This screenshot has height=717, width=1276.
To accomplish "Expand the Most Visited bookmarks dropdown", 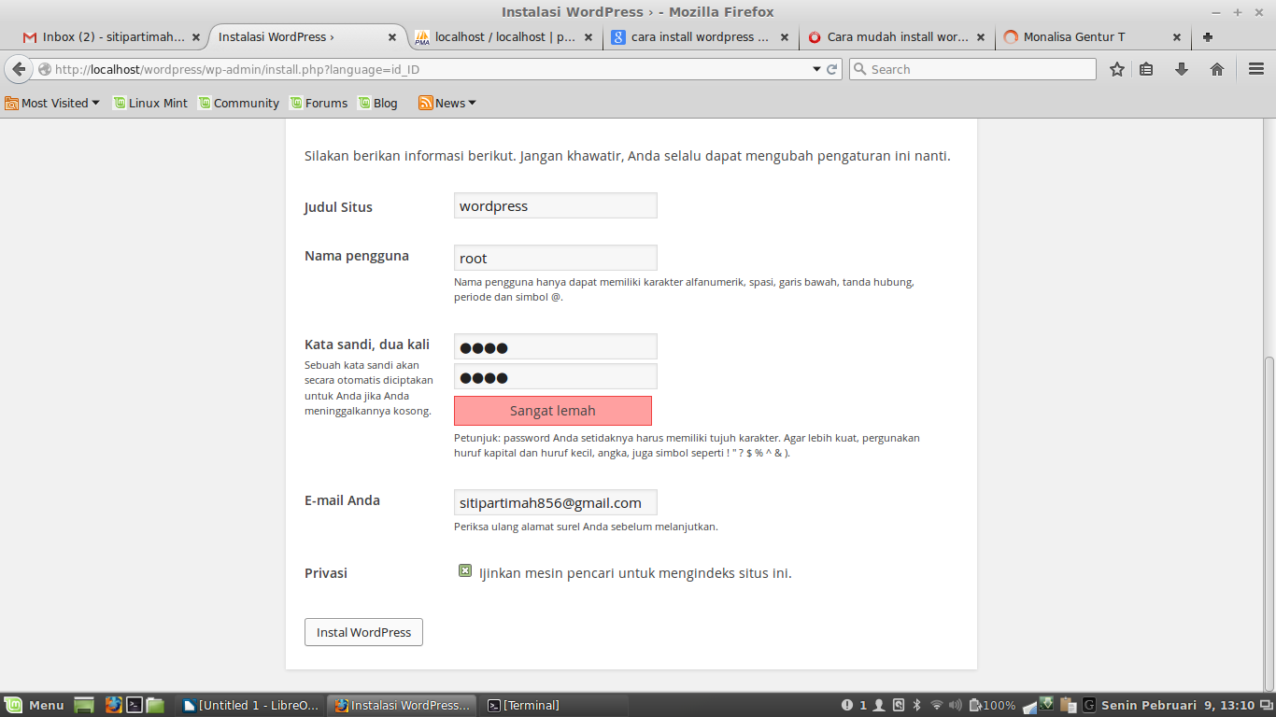I will click(52, 103).
